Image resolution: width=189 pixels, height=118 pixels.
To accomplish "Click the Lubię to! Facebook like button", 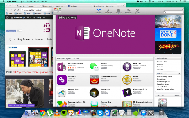I will click(x=11, y=31).
